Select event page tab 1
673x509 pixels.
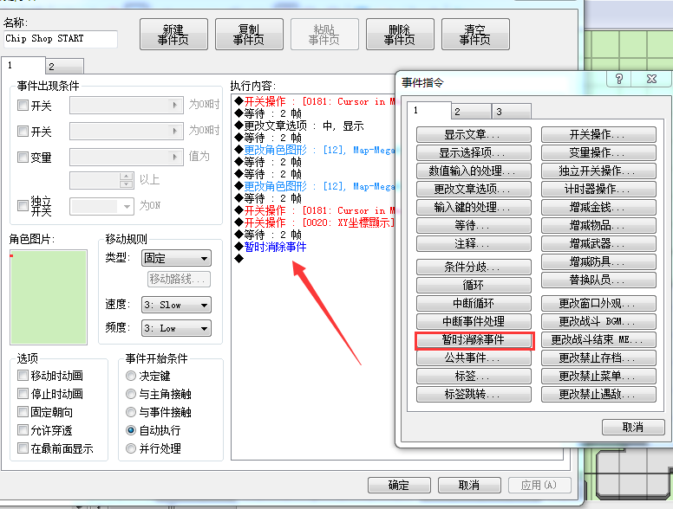click(23, 65)
